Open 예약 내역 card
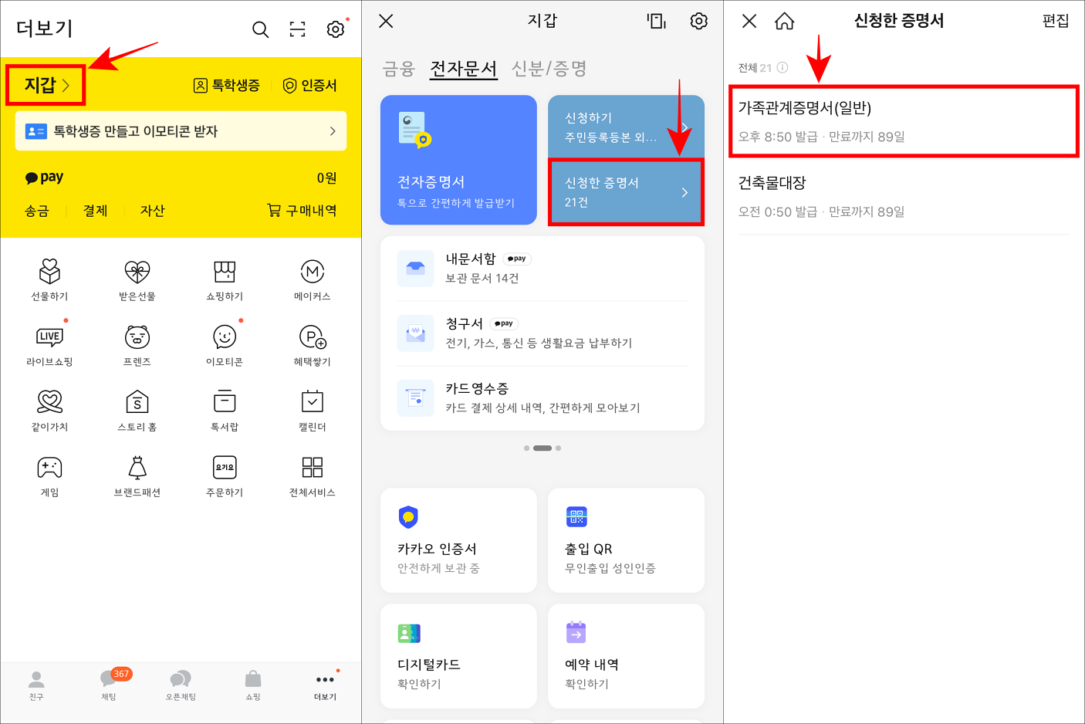 [x=626, y=656]
